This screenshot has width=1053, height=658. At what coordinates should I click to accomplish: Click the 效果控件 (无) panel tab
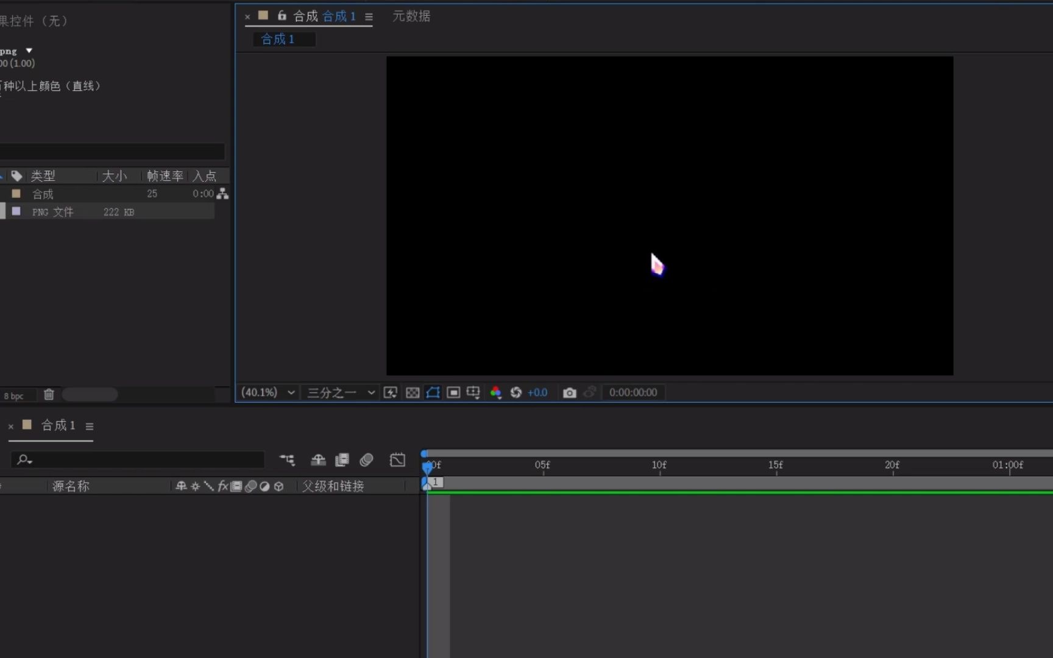click(x=34, y=21)
